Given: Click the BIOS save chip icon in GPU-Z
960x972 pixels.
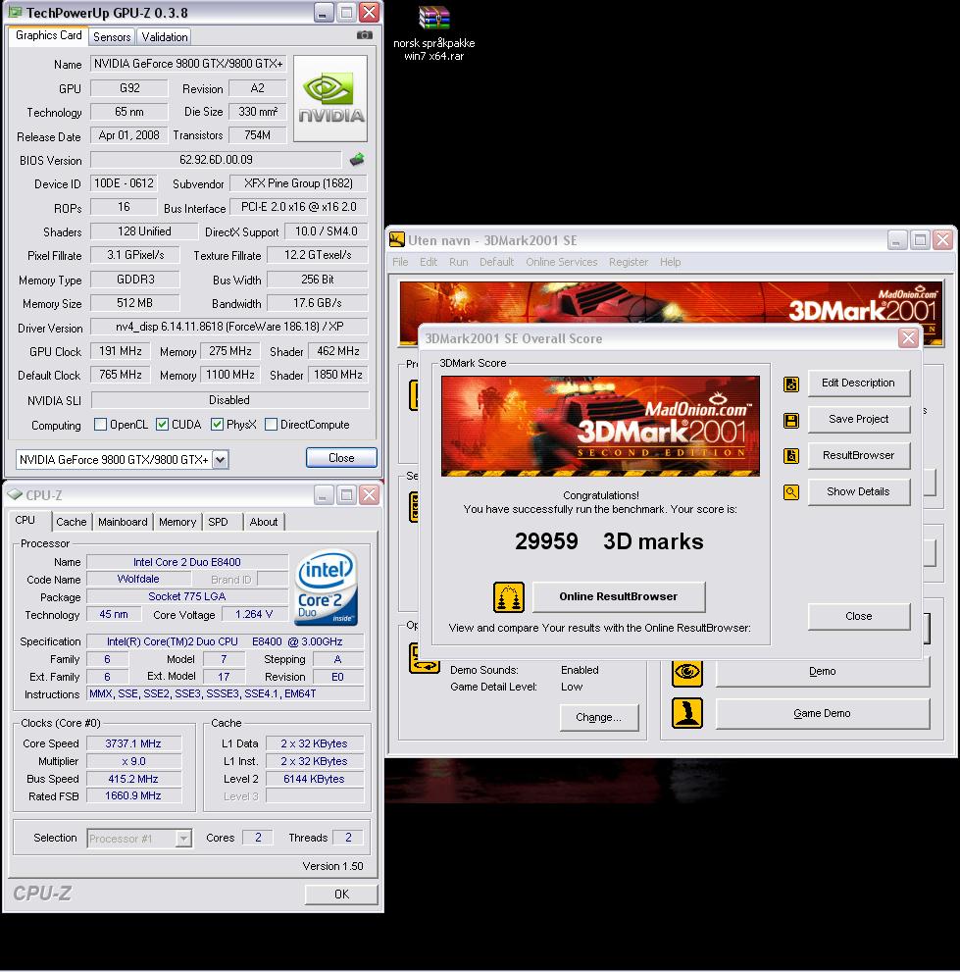Looking at the screenshot, I should pos(357,159).
